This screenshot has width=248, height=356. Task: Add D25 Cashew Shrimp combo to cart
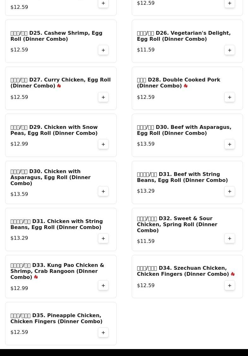tap(103, 50)
